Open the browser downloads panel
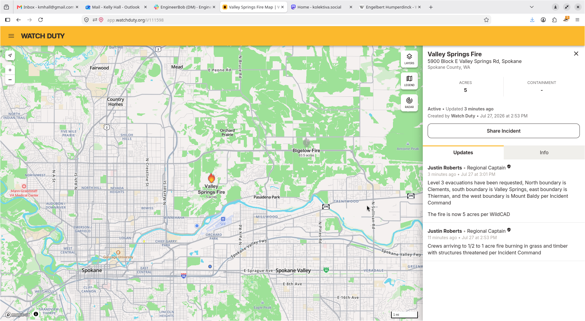 (532, 20)
